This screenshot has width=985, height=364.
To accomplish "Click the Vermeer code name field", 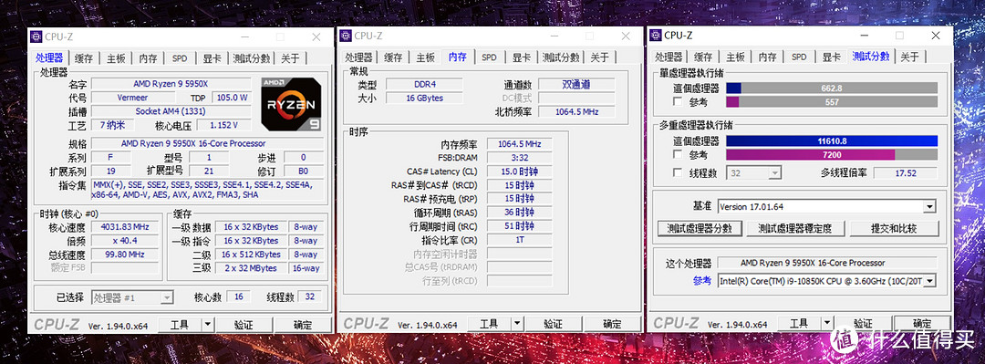I will click(132, 98).
